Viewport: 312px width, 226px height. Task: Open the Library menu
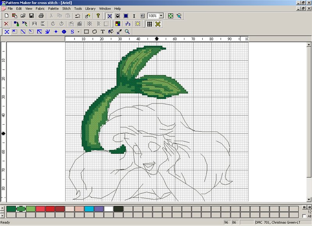click(90, 9)
